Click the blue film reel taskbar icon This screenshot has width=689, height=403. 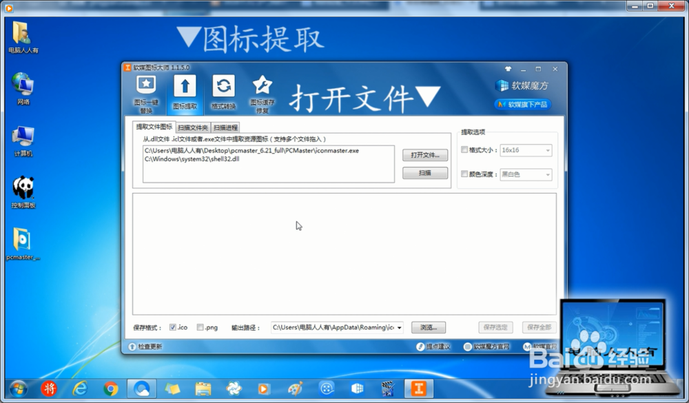[327, 389]
